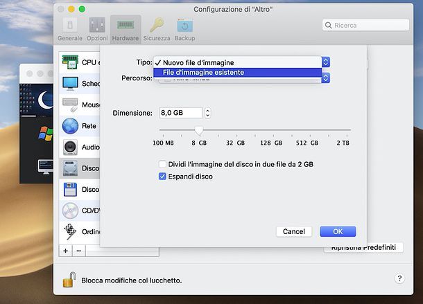Image resolution: width=423 pixels, height=304 pixels.
Task: Open the Generale settings tab
Action: pyautogui.click(x=71, y=29)
